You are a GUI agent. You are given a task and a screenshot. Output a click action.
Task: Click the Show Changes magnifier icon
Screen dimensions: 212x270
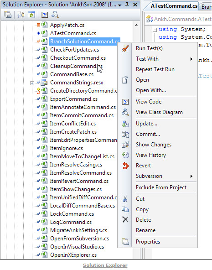pos(125,145)
